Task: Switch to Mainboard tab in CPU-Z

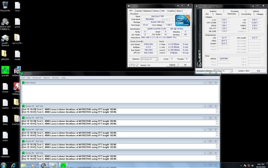Action: [147, 11]
